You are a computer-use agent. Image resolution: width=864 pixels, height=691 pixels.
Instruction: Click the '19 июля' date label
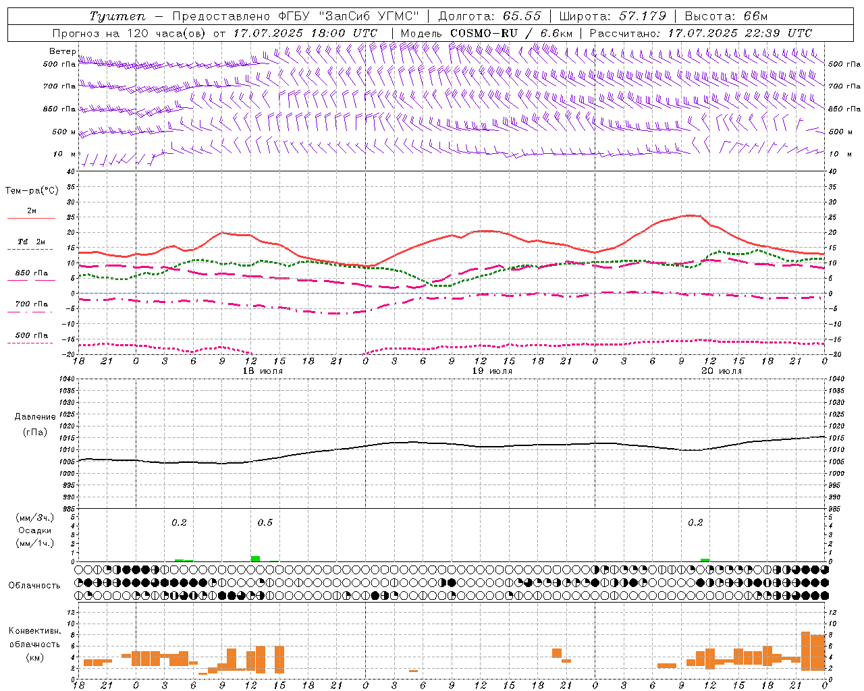point(492,371)
